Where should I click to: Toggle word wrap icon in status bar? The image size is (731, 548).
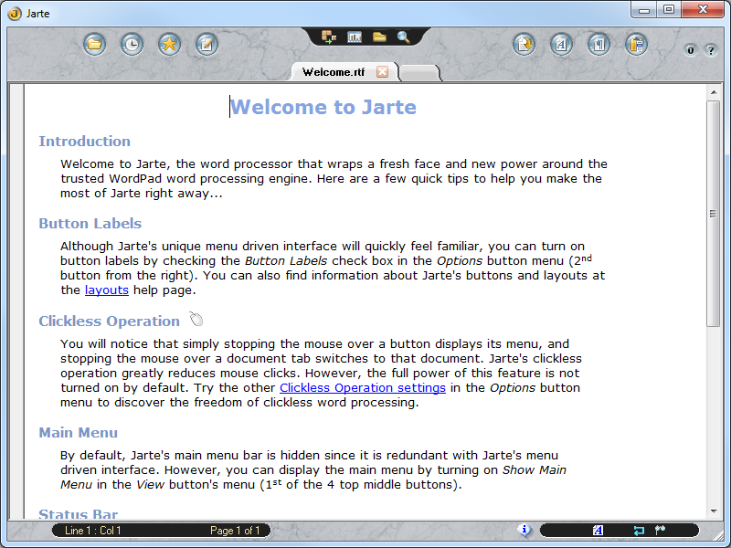pyautogui.click(x=638, y=530)
